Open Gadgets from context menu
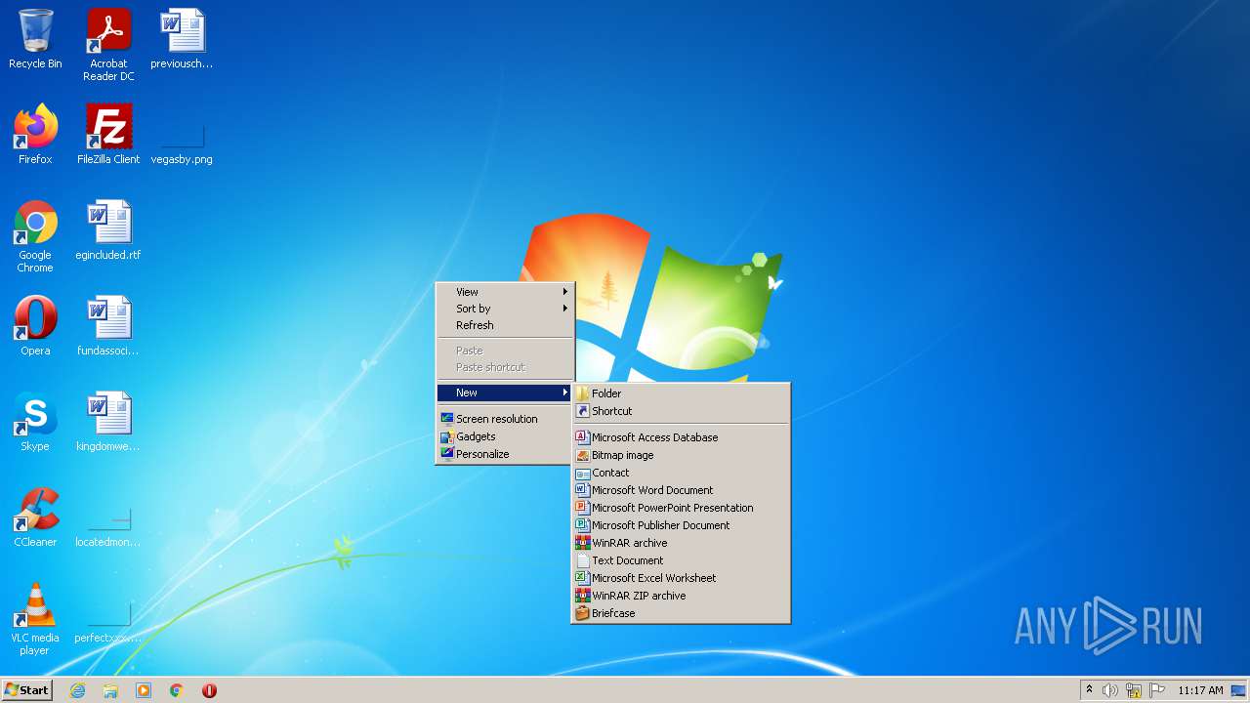The image size is (1250, 703). 505,436
